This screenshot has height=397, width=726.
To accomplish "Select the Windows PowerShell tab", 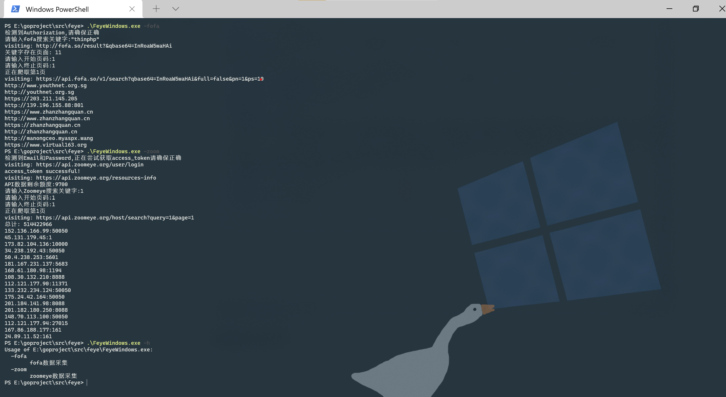I will click(x=73, y=9).
